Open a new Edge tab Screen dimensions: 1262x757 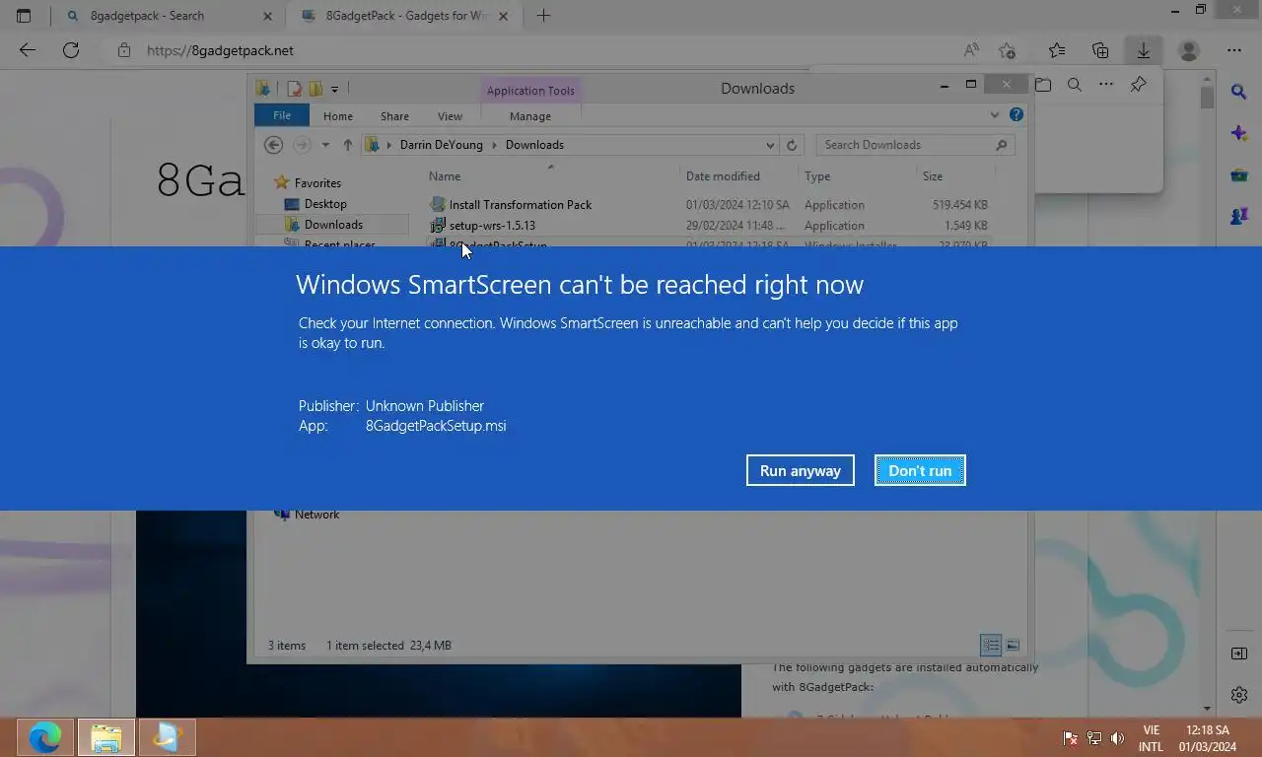543,16
